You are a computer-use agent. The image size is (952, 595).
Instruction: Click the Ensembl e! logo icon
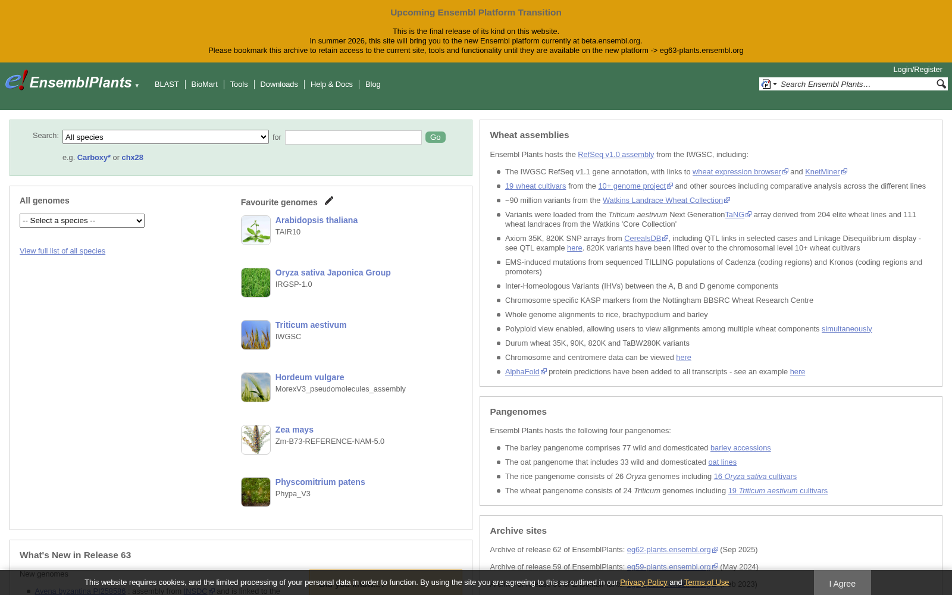[16, 80]
